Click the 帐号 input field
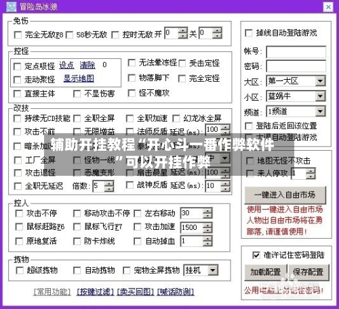Viewport: 339px width, 309px height. 296,52
